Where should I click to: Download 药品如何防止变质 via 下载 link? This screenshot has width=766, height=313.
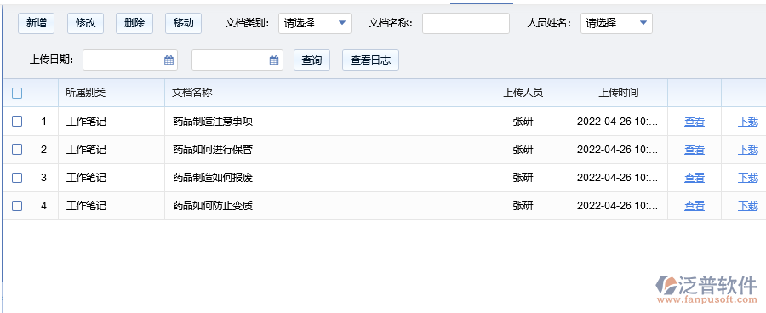coord(748,206)
